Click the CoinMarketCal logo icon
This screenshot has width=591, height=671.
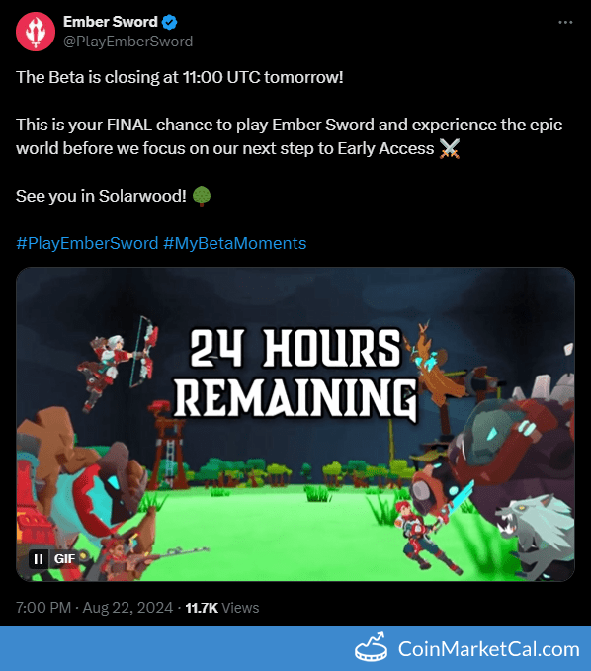point(371,646)
